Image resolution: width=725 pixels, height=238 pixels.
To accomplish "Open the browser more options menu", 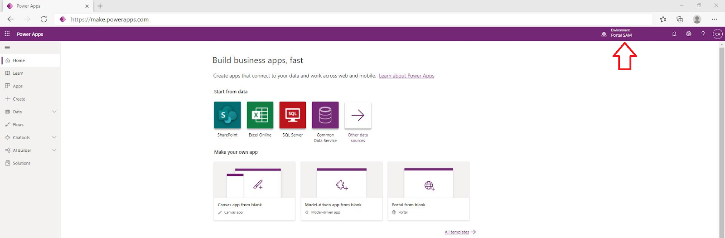I will (715, 19).
